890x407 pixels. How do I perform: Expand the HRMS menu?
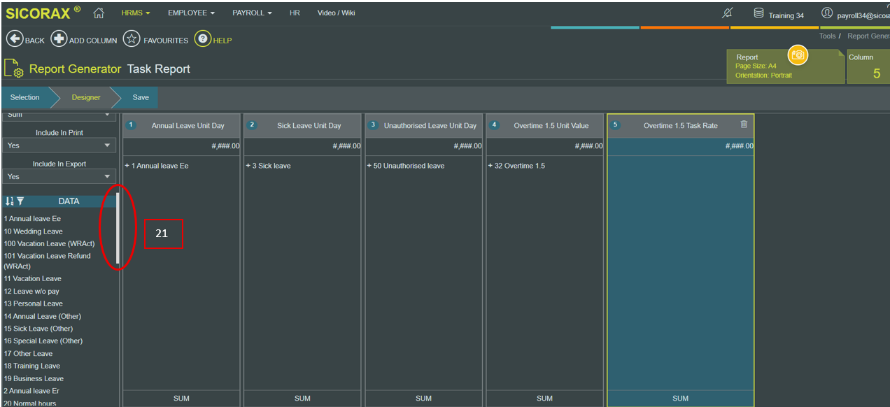[136, 13]
